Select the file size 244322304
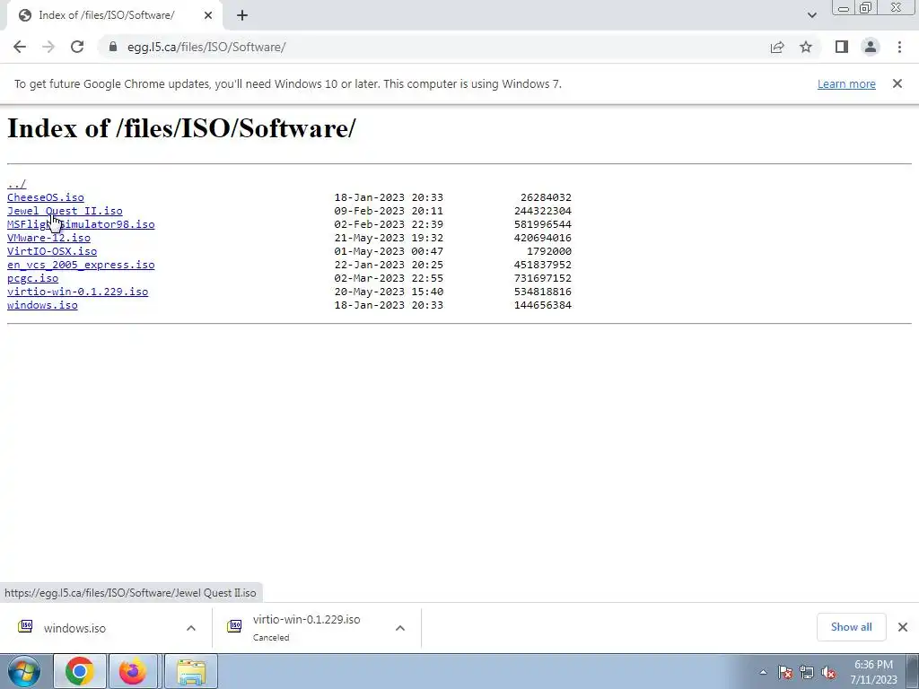919x689 pixels. (543, 211)
